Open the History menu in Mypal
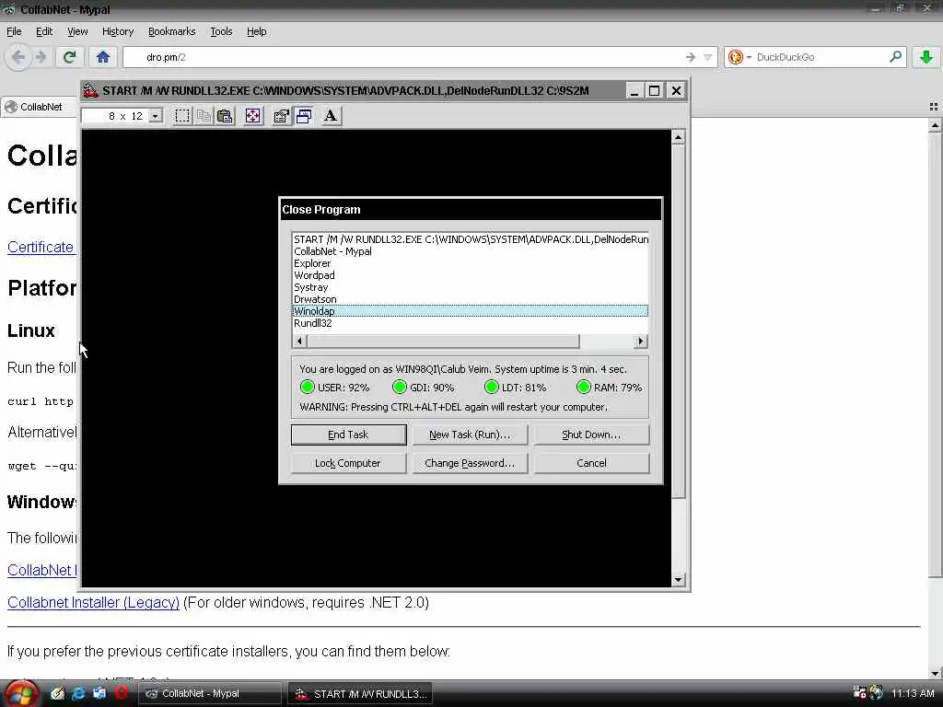The height and width of the screenshot is (707, 943). tap(117, 31)
